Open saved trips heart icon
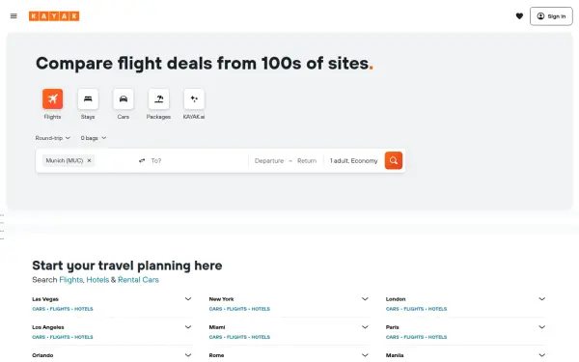The width and height of the screenshot is (579, 362). [519, 15]
